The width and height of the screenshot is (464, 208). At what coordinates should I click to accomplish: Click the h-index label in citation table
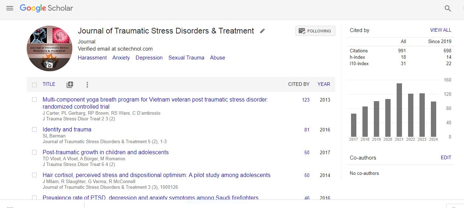click(x=357, y=57)
